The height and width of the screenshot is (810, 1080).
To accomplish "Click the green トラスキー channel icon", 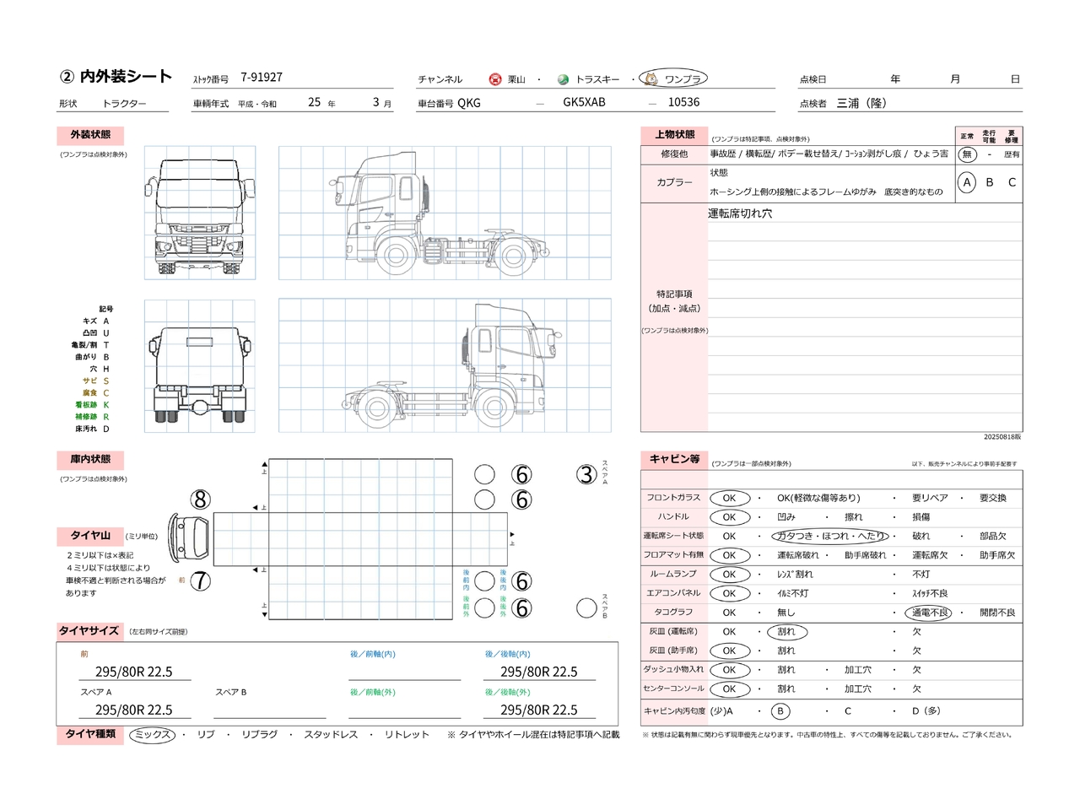I will (x=563, y=79).
